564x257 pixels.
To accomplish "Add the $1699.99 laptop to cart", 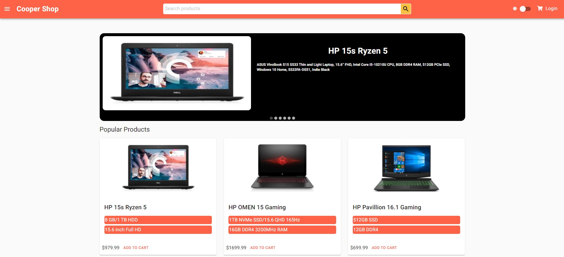I will tap(263, 248).
